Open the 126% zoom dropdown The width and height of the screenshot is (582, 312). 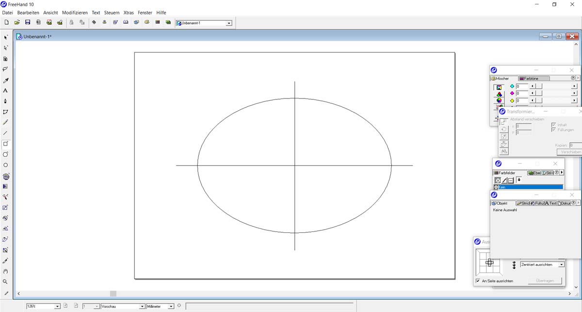57,307
